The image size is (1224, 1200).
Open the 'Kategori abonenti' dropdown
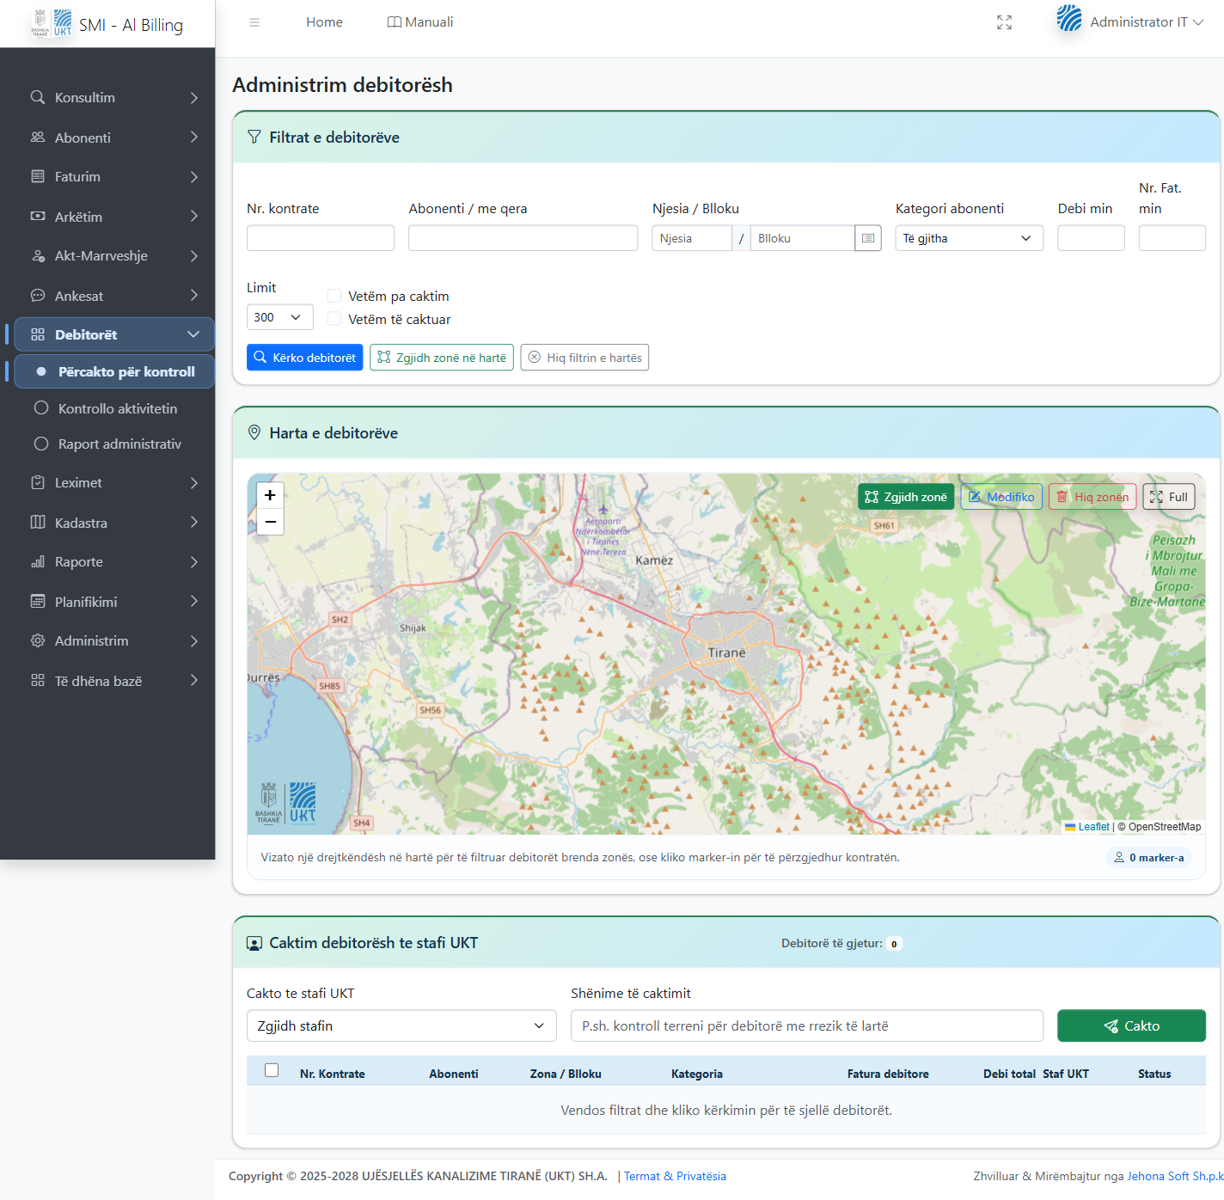click(970, 238)
